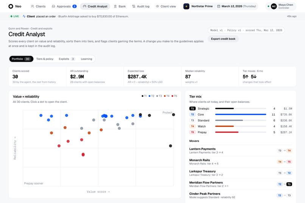
Task: Click the Northstar Prime star icon
Action: (186, 6)
